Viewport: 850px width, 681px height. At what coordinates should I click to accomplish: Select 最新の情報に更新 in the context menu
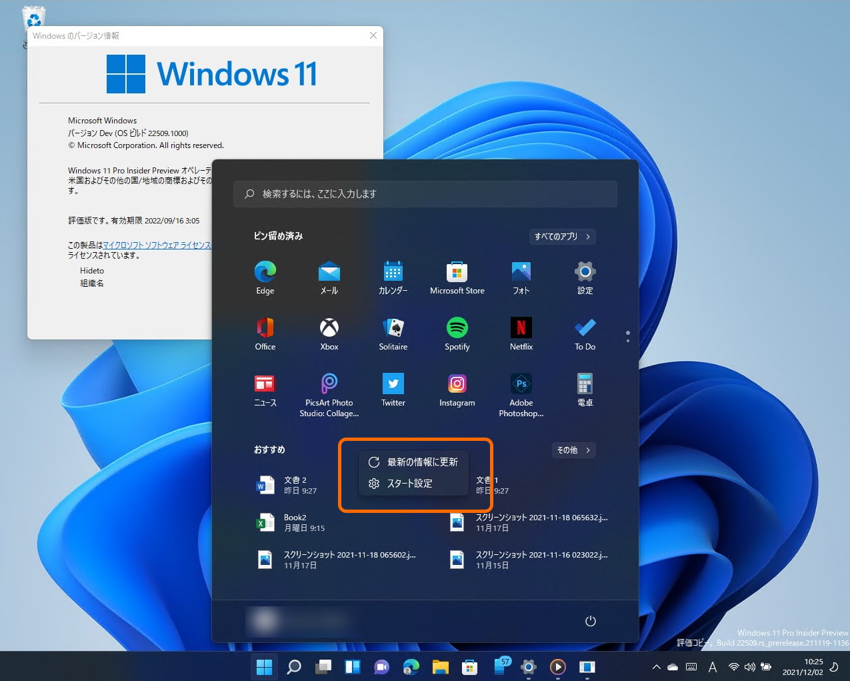pyautogui.click(x=414, y=462)
